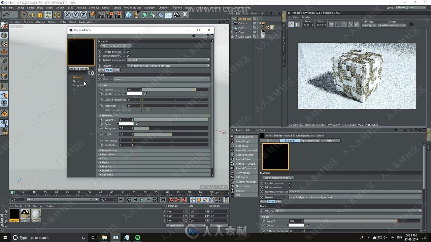Viewport: 431px width, 242px height.
Task: Expand the Subsurface section
Action: [155, 154]
